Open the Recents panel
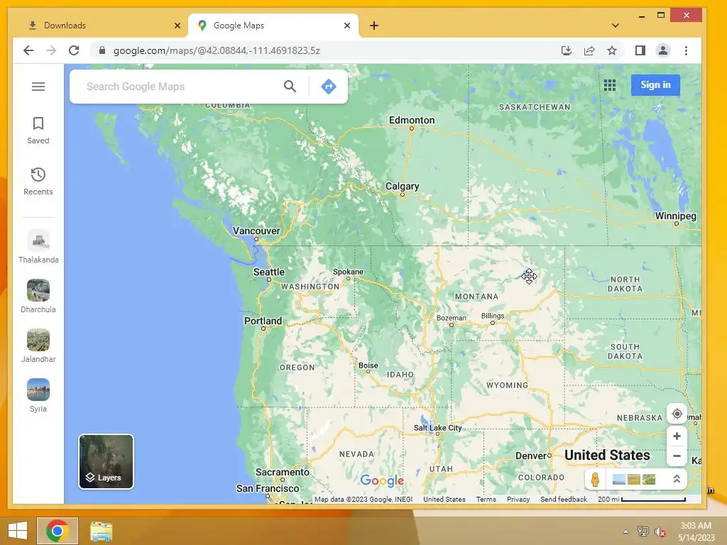The width and height of the screenshot is (727, 545). (x=38, y=181)
